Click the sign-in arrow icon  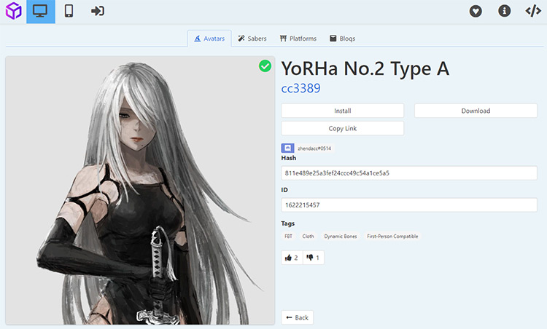[x=97, y=11]
